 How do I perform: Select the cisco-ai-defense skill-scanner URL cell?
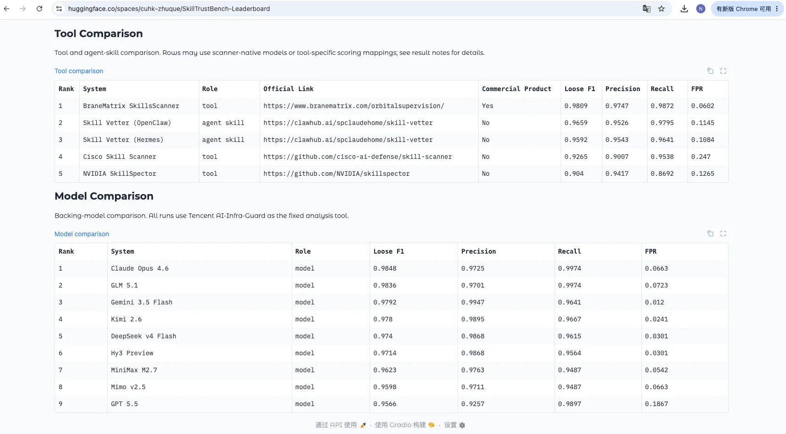tap(369, 157)
